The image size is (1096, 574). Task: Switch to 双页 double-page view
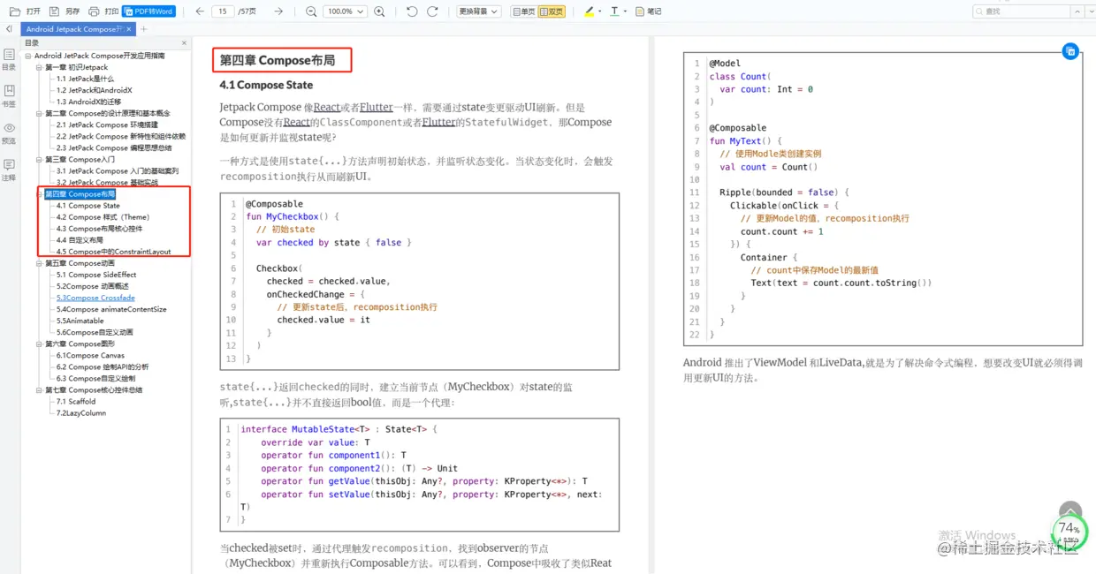coord(551,11)
